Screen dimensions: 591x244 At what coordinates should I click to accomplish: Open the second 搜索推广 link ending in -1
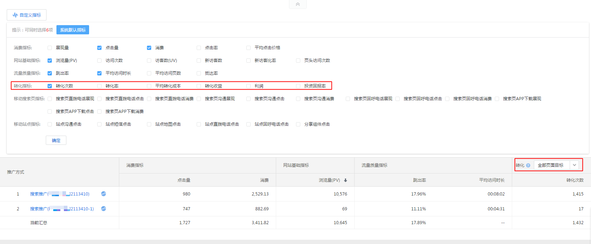(62, 209)
